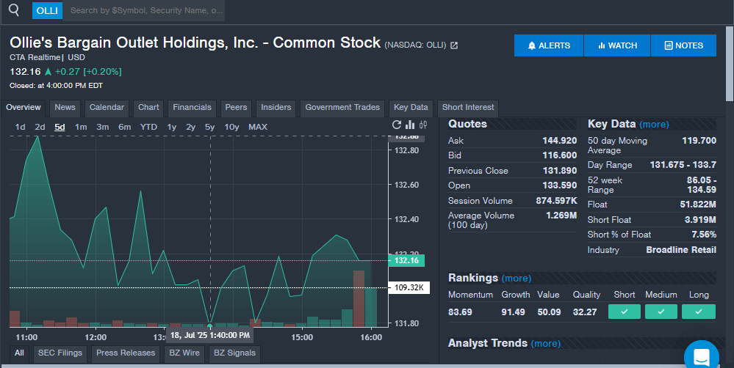Click the Industry value Broadline Retail
The height and width of the screenshot is (368, 734).
[x=681, y=250]
